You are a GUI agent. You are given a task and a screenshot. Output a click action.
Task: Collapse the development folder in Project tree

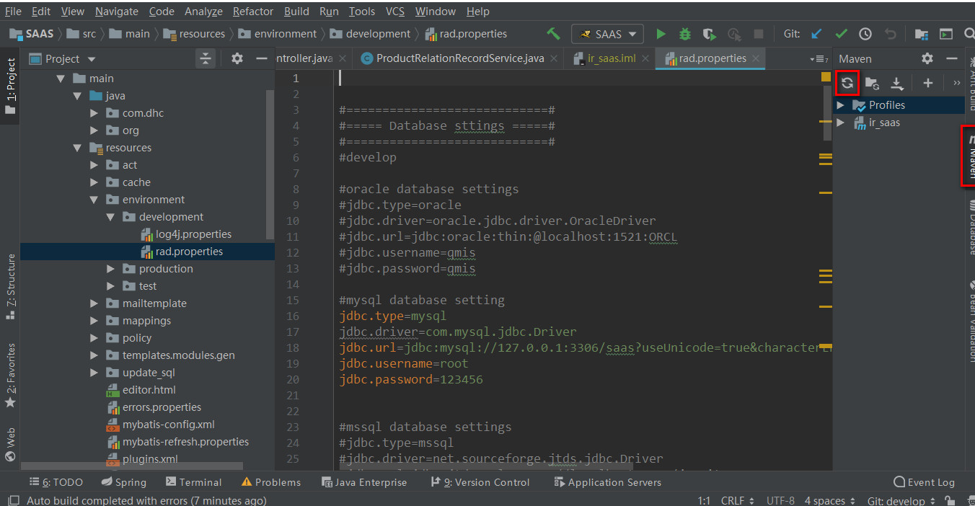[110, 216]
